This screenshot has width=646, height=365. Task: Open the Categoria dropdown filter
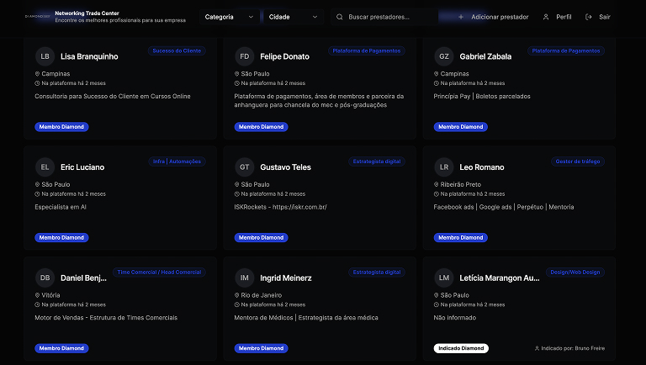pos(229,17)
